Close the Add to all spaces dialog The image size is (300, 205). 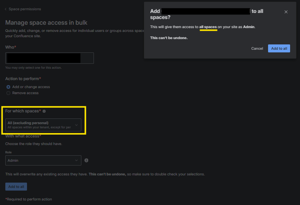tap(286, 12)
